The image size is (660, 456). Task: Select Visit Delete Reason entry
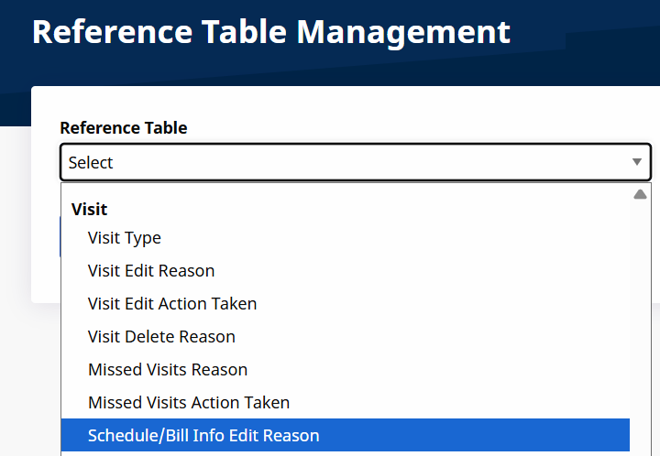point(161,337)
